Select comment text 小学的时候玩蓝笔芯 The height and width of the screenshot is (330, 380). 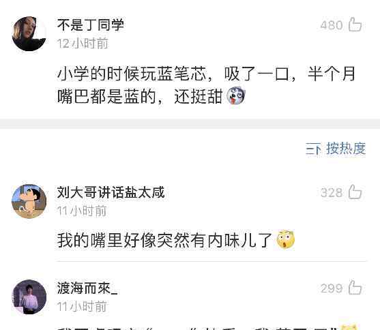pos(132,74)
